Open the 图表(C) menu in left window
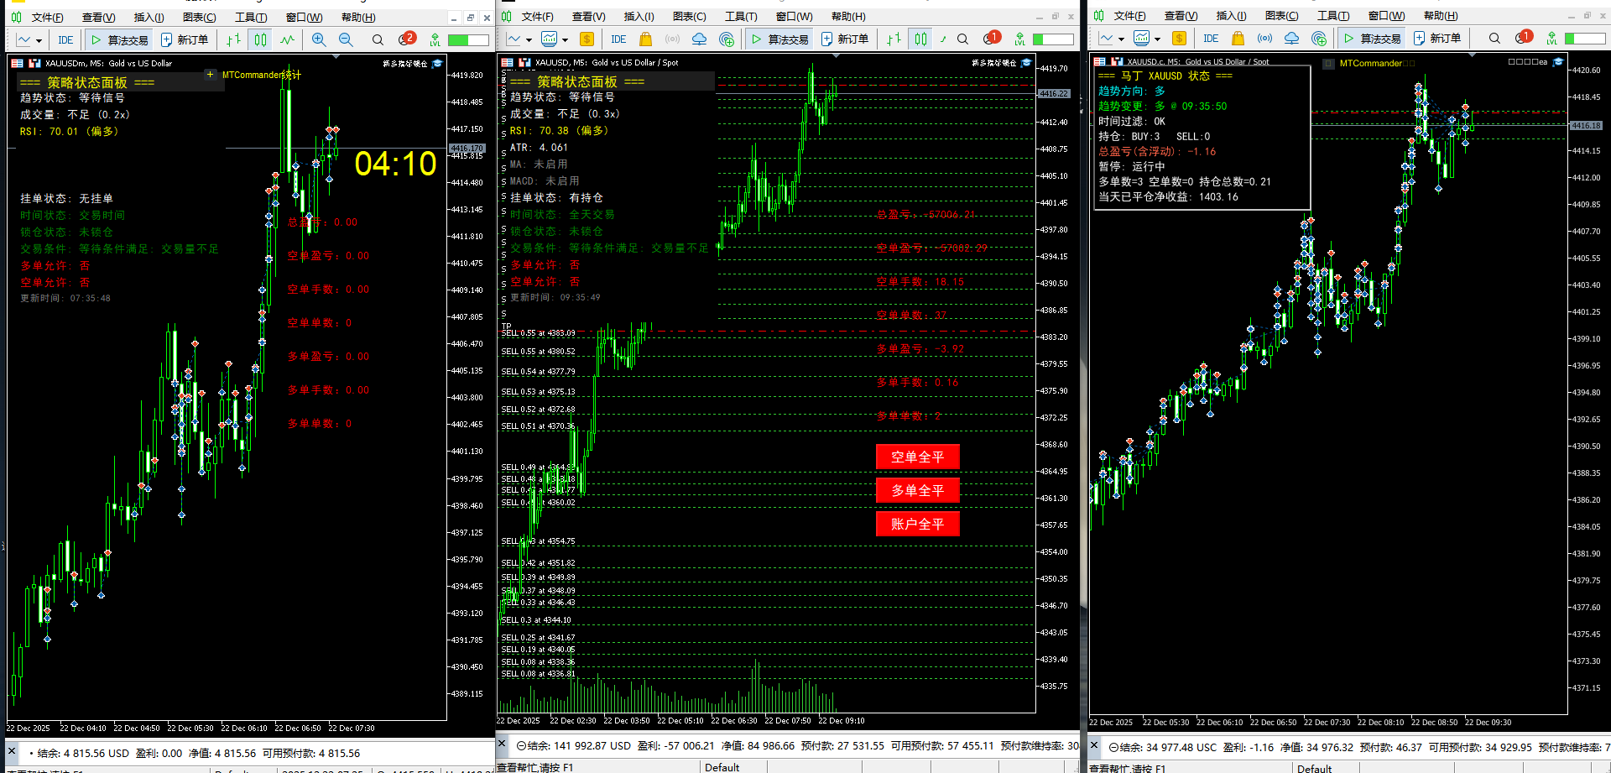Screen dimensions: 1611x773 point(200,18)
